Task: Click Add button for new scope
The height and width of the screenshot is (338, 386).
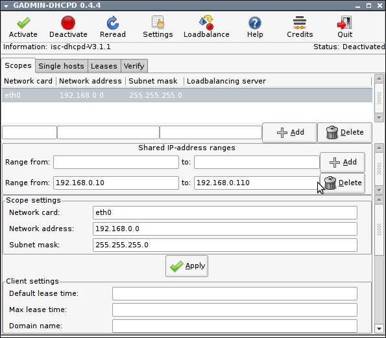Action: point(289,132)
